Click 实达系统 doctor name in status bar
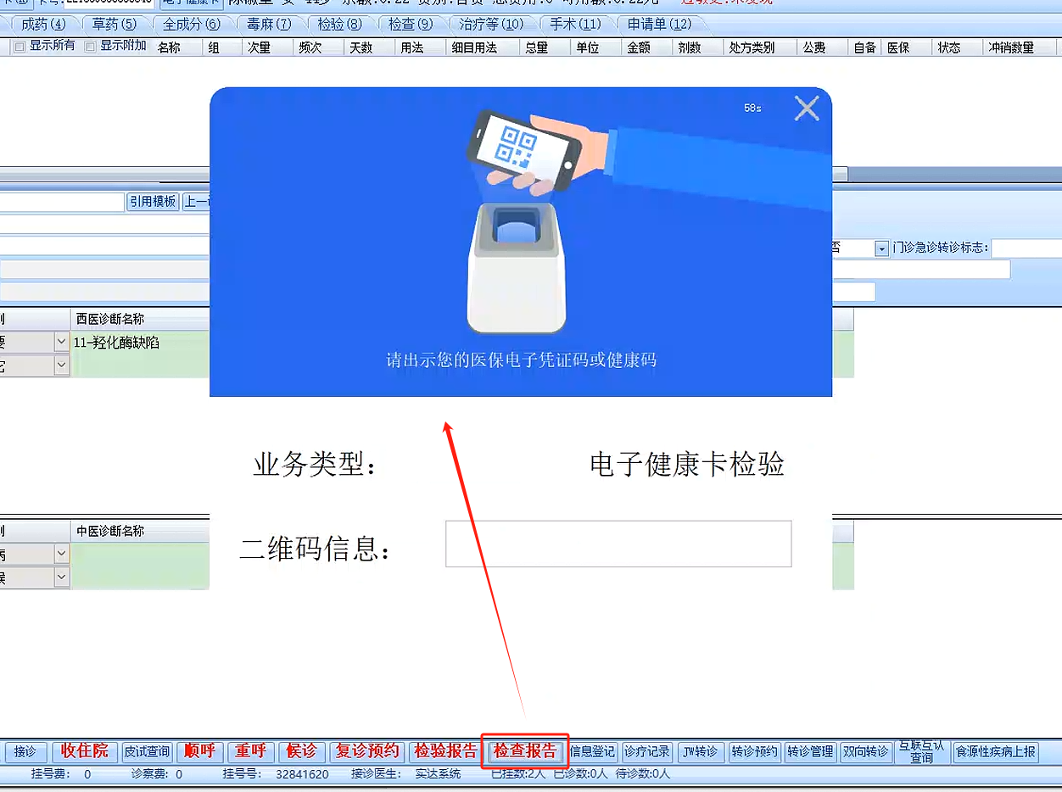 coord(438,773)
